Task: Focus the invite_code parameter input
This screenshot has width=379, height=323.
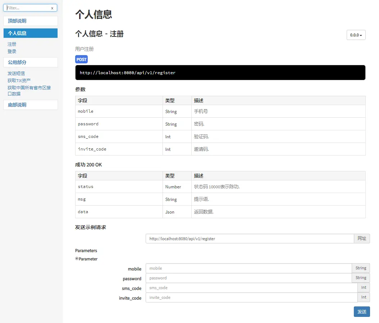Action: pos(252,297)
